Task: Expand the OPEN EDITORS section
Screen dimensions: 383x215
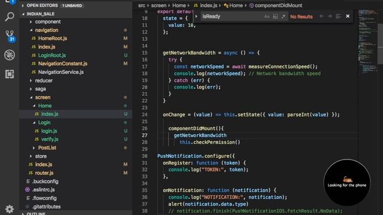Action: tap(23, 5)
